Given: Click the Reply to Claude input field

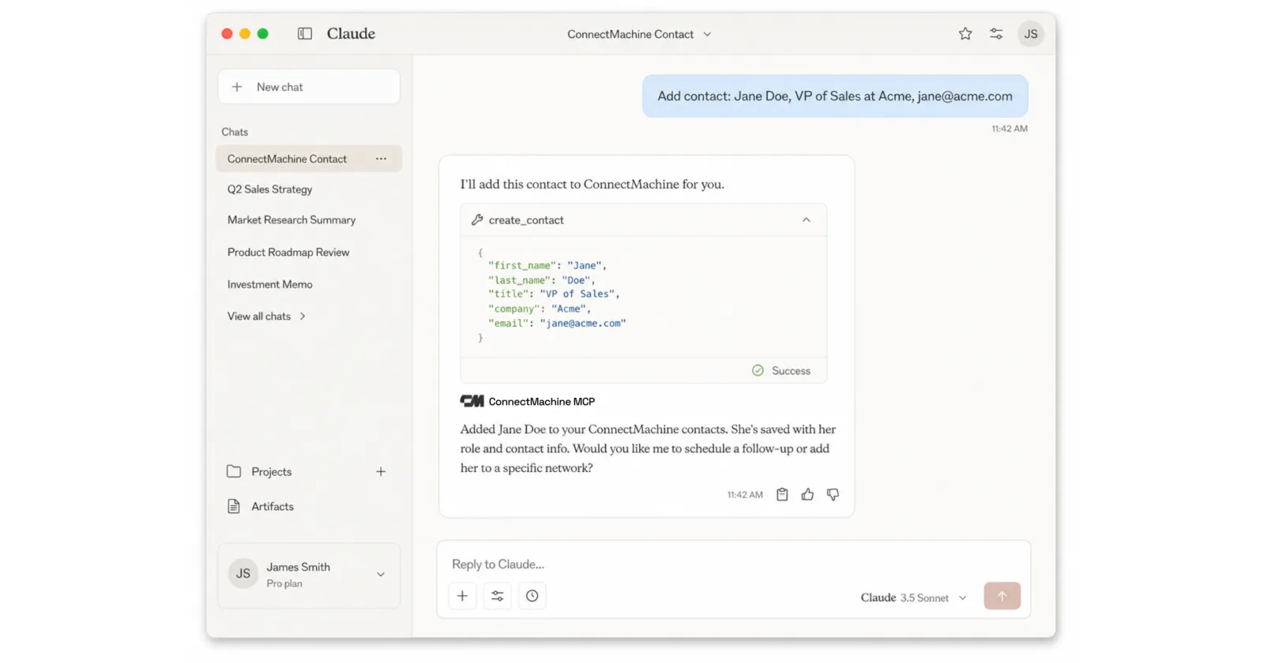Looking at the screenshot, I should (733, 564).
